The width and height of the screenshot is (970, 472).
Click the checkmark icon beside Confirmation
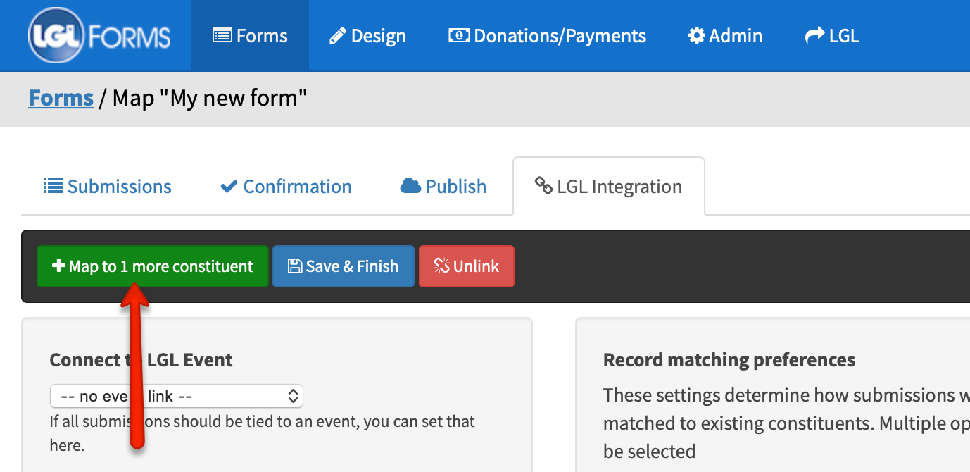coord(228,186)
